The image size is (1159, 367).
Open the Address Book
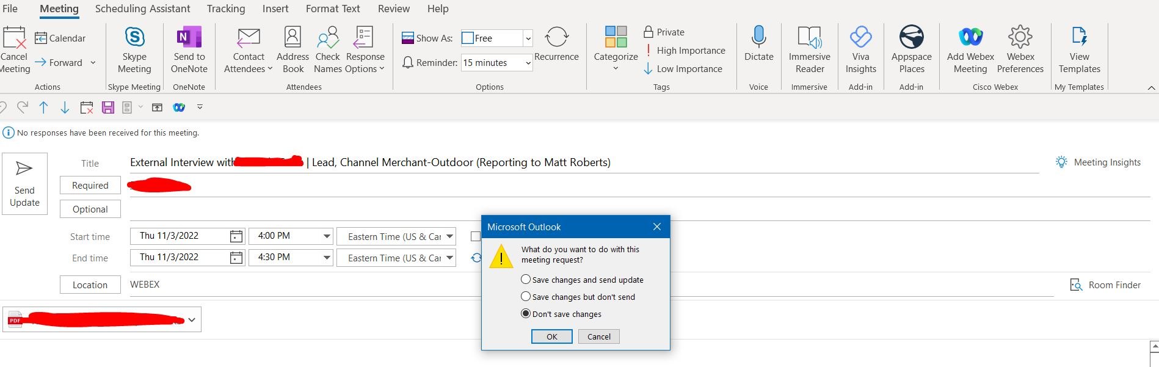pyautogui.click(x=292, y=38)
